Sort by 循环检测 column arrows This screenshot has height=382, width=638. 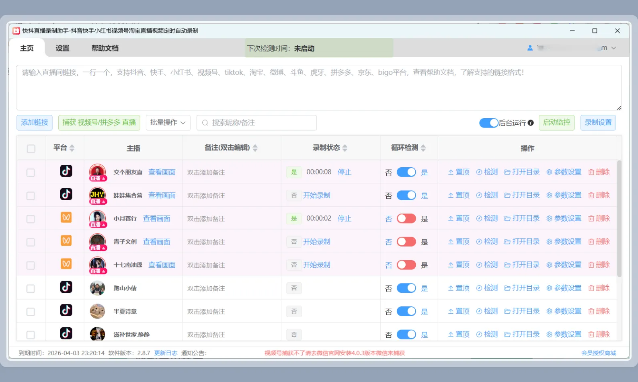(x=423, y=148)
